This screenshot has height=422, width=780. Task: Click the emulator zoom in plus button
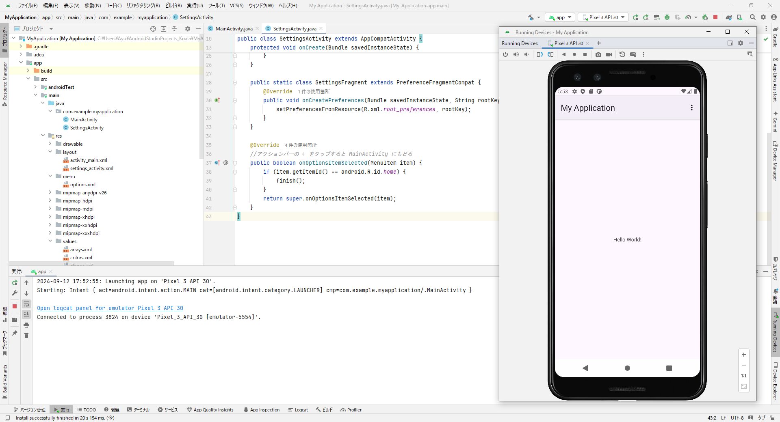[x=744, y=355]
